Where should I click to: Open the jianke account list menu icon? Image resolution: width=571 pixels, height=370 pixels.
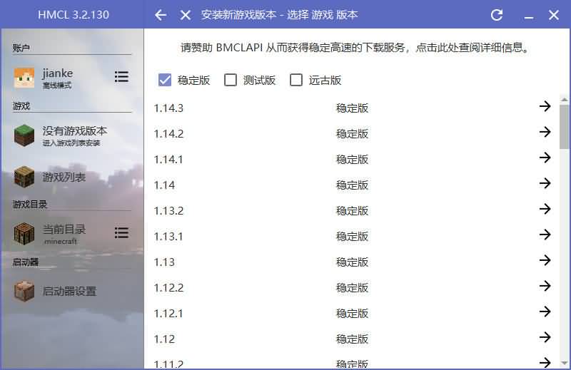coord(121,77)
